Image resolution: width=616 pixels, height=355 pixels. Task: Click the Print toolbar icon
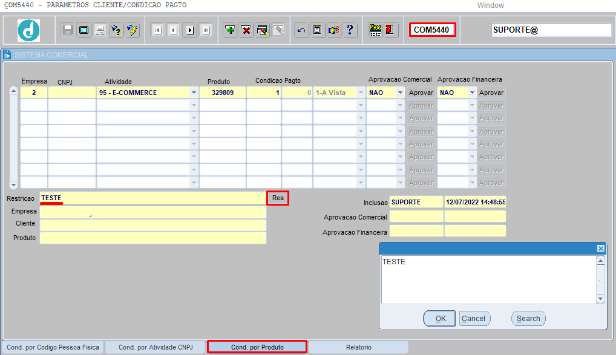coord(100,30)
